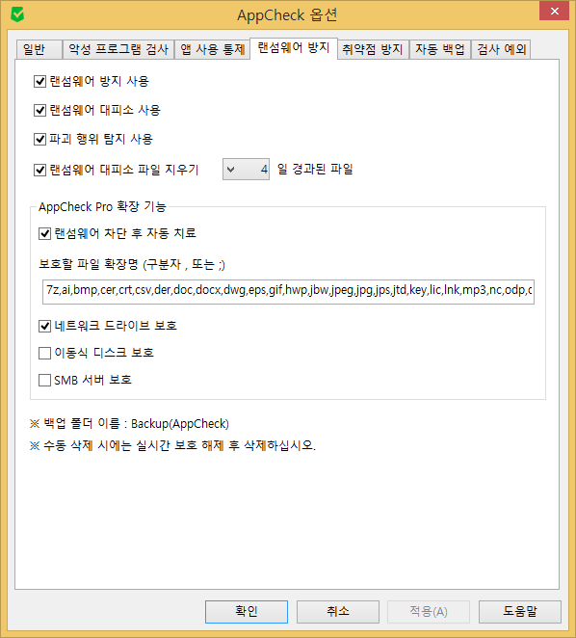576x638 pixels.
Task: Enable 이동식 디스크 보호 checkbox
Action: 44,353
